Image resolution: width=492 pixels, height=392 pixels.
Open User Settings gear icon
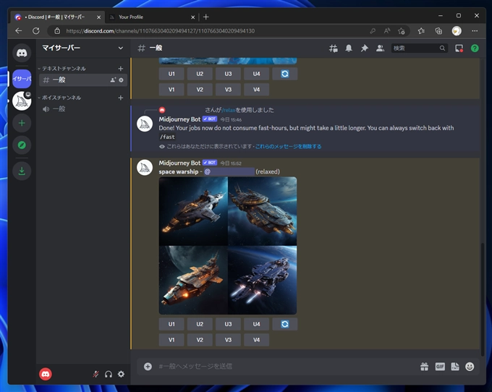point(121,374)
